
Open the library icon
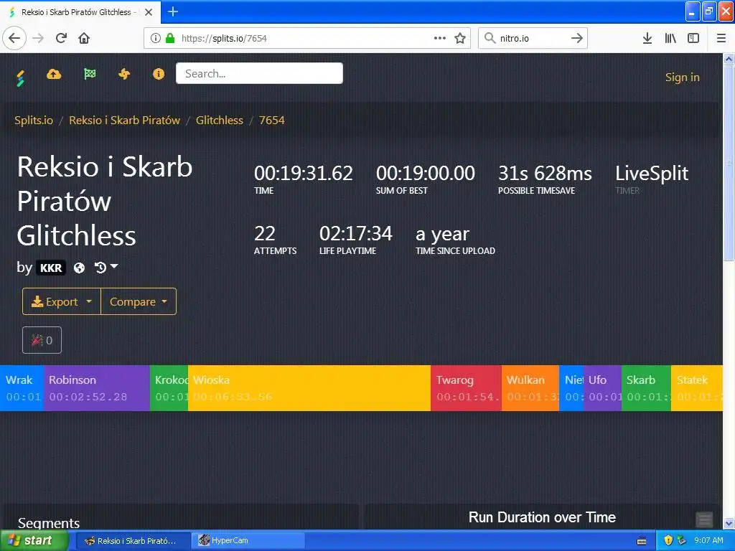tap(670, 38)
